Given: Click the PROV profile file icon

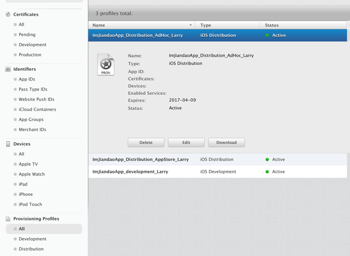Looking at the screenshot, I should 105,65.
